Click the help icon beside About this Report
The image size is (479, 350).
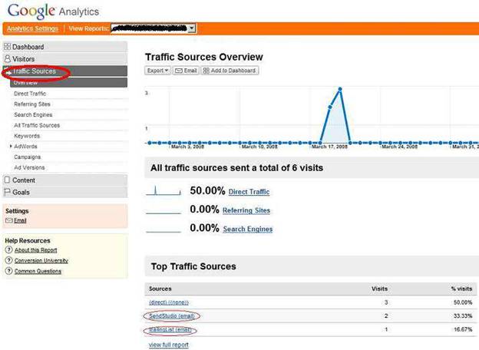[x=9, y=249]
